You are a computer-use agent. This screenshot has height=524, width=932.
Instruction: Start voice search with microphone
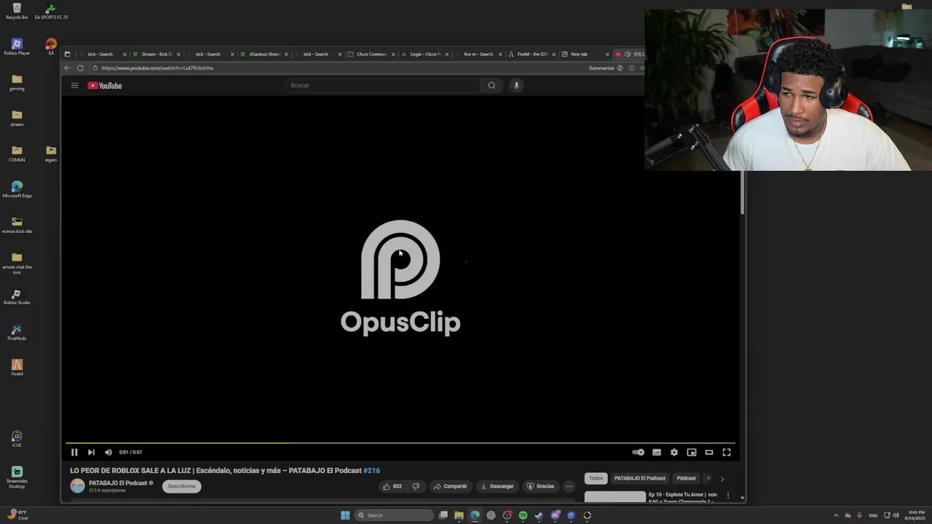coord(516,85)
